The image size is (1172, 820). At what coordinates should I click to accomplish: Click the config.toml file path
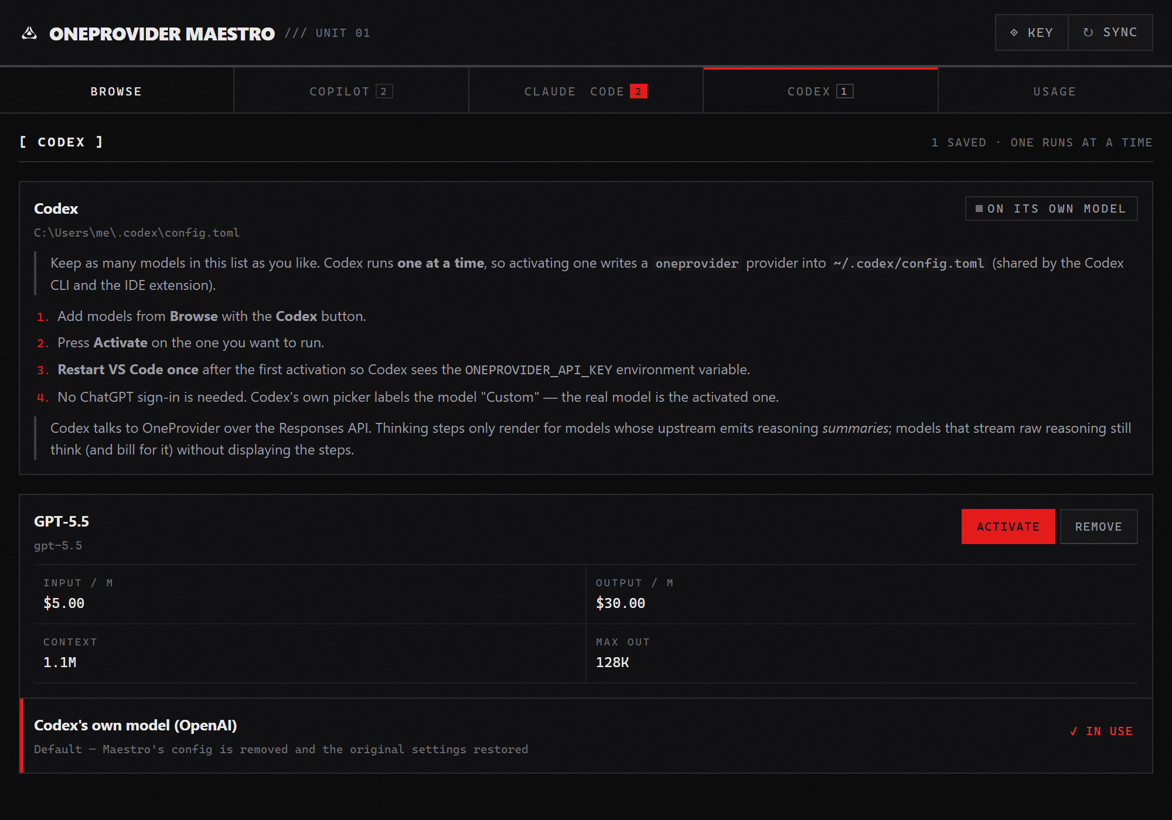coord(137,233)
